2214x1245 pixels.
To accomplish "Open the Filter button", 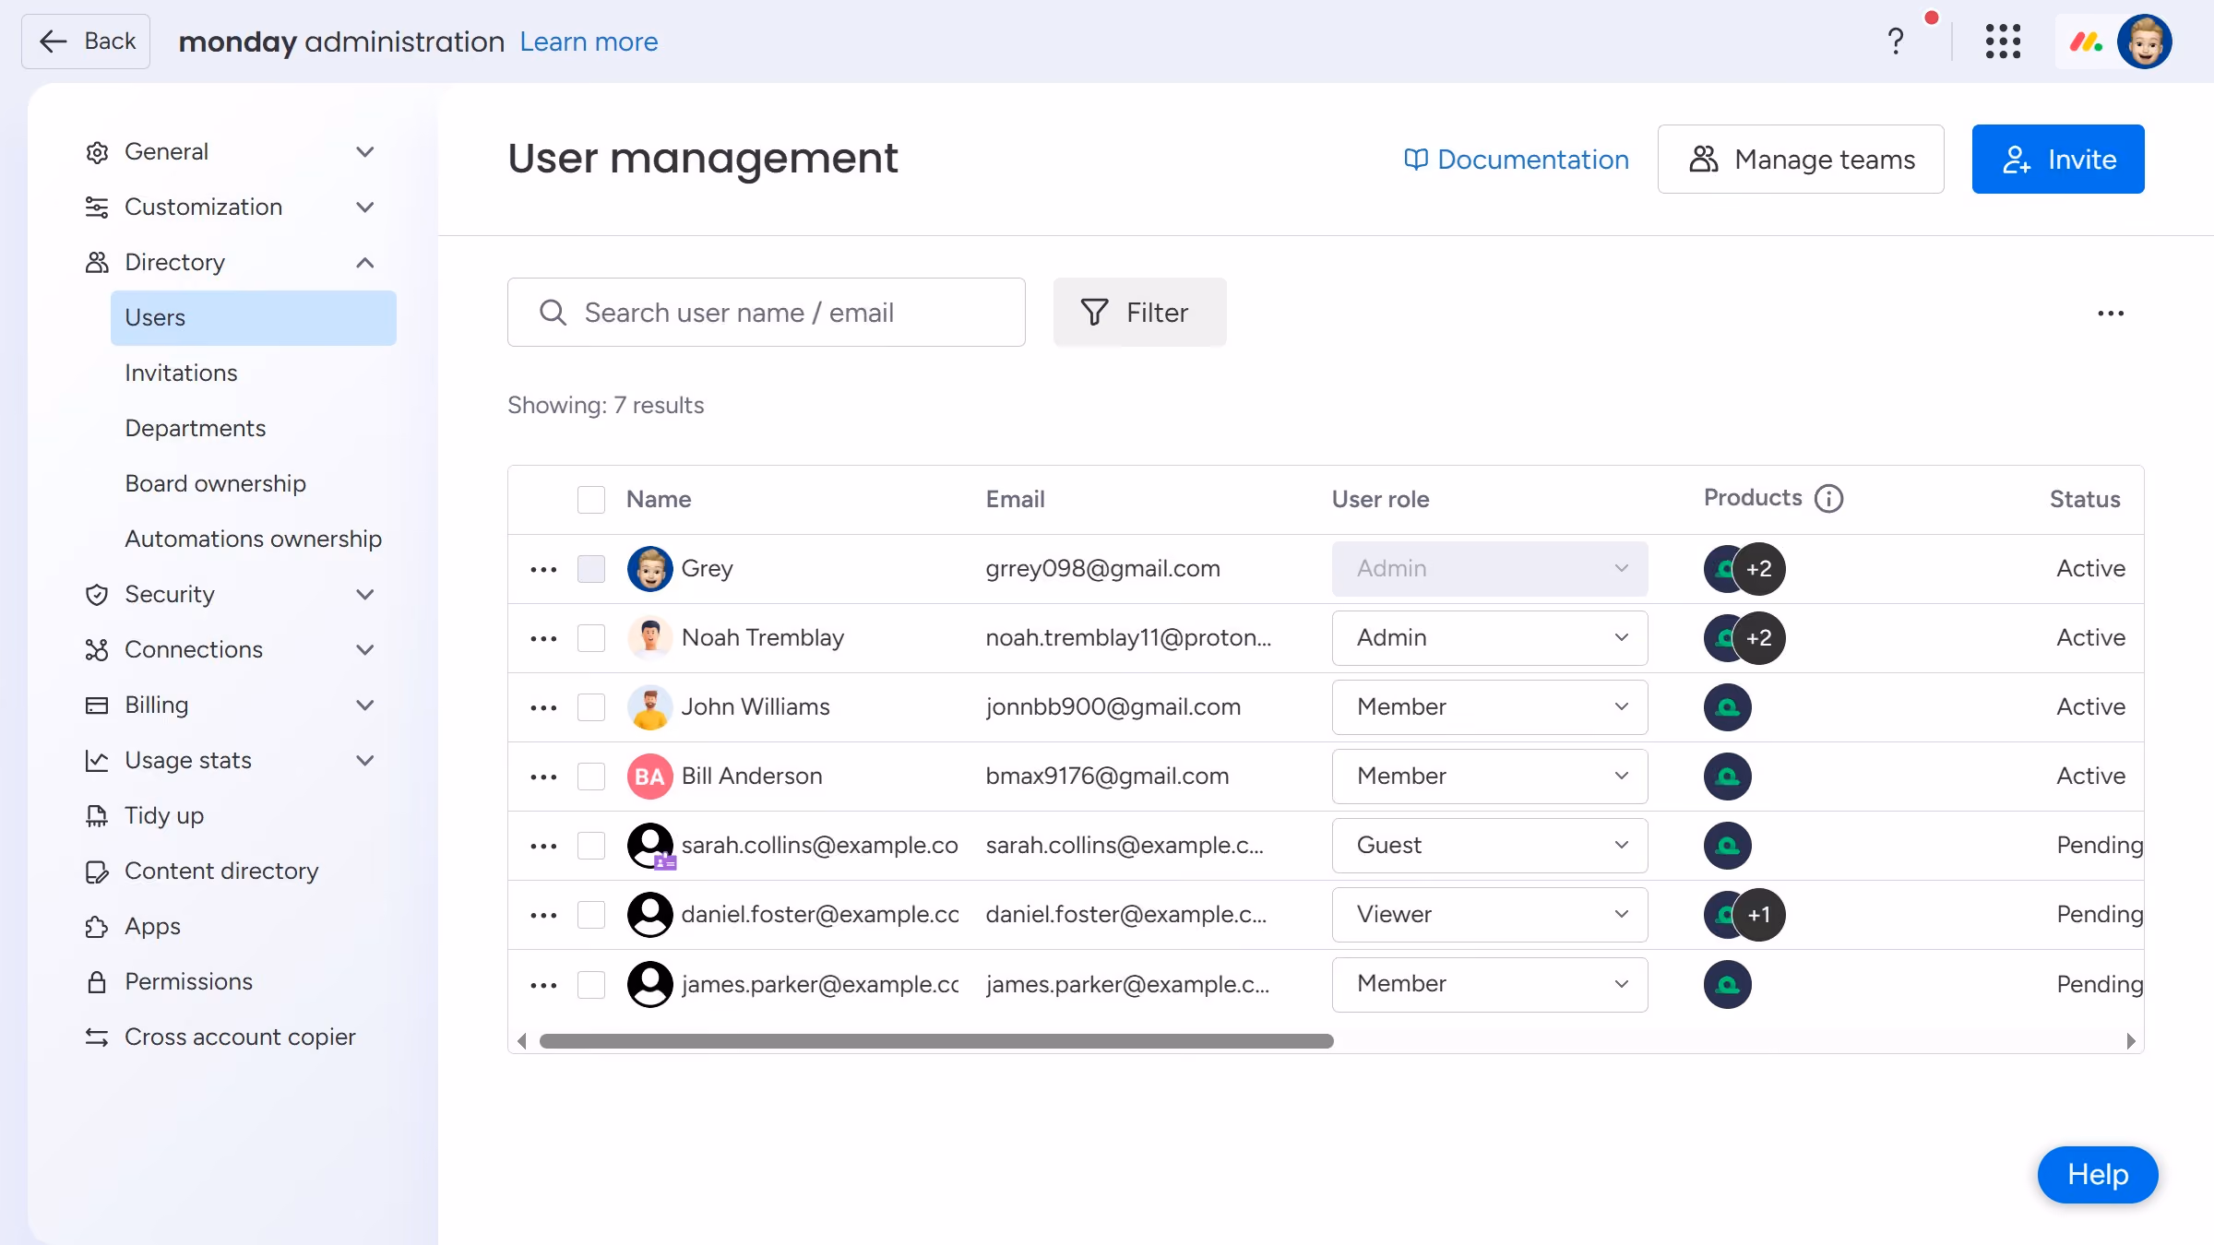I will (1139, 313).
